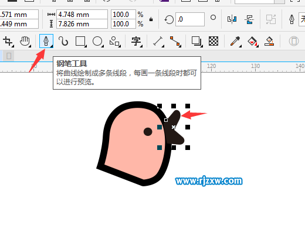Open the Crop tool flyout arrow
Image resolution: width=305 pixels, height=232 pixels.
[x=13, y=46]
